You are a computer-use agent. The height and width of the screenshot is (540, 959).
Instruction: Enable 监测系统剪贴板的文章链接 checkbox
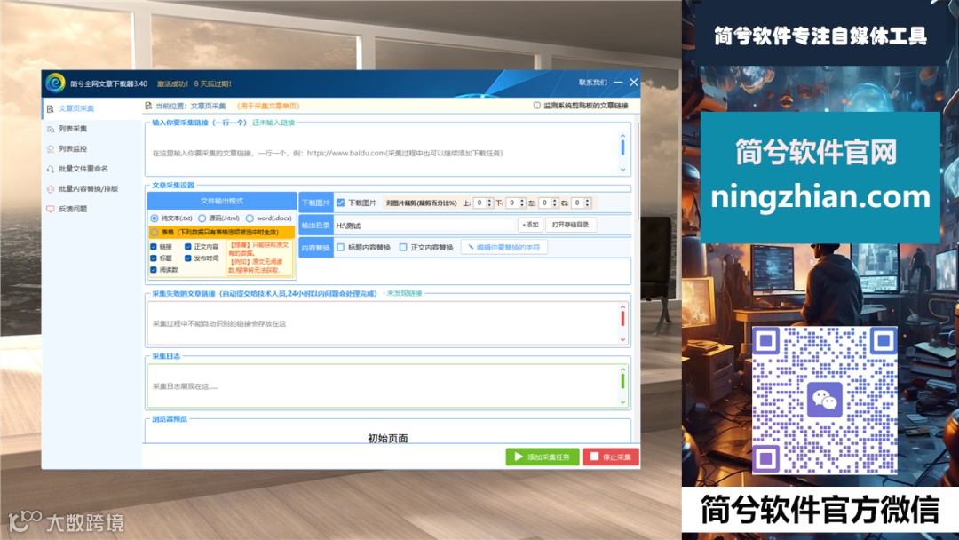pyautogui.click(x=537, y=105)
